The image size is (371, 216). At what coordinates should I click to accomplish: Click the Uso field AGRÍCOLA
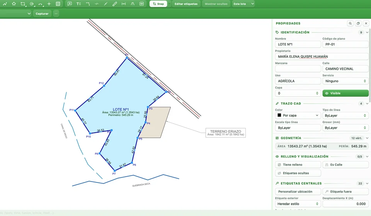coord(298,81)
